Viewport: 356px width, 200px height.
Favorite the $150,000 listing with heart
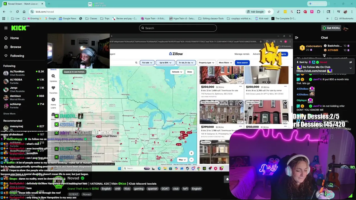(x=285, y=103)
